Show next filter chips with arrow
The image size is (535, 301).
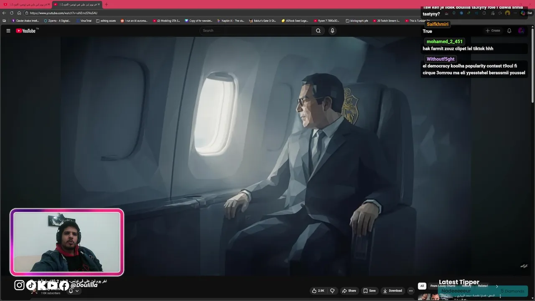tap(497, 286)
